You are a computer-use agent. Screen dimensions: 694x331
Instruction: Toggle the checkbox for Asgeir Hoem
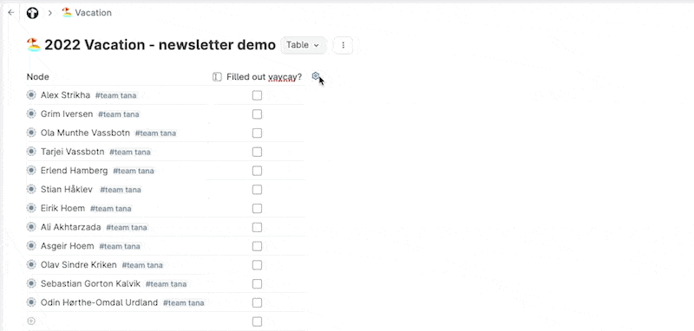point(257,246)
